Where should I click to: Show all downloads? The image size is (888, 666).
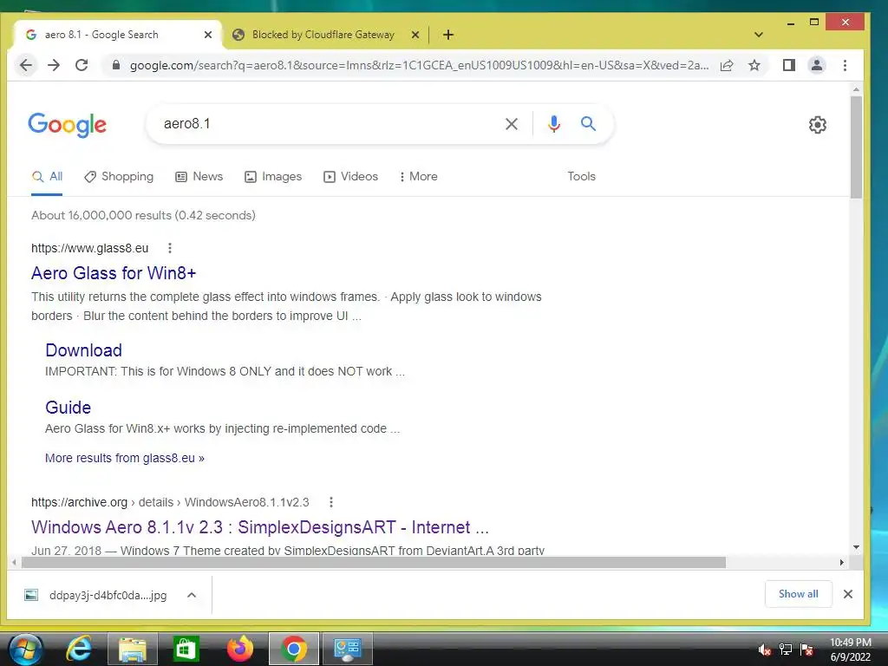(x=798, y=594)
